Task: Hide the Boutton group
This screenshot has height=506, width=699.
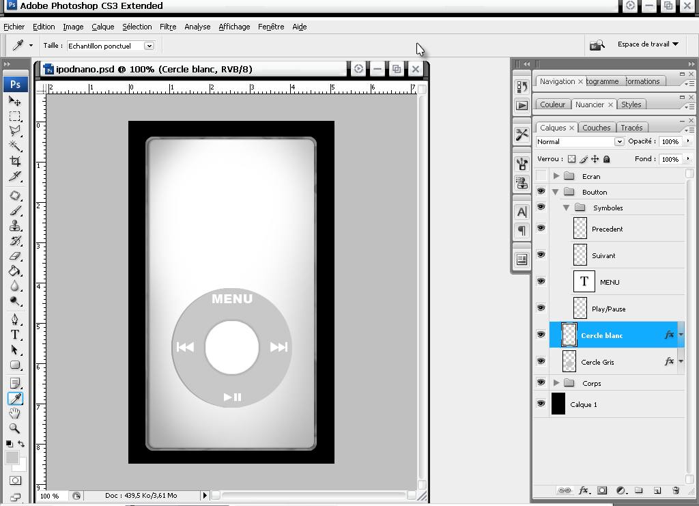Action: click(x=541, y=191)
